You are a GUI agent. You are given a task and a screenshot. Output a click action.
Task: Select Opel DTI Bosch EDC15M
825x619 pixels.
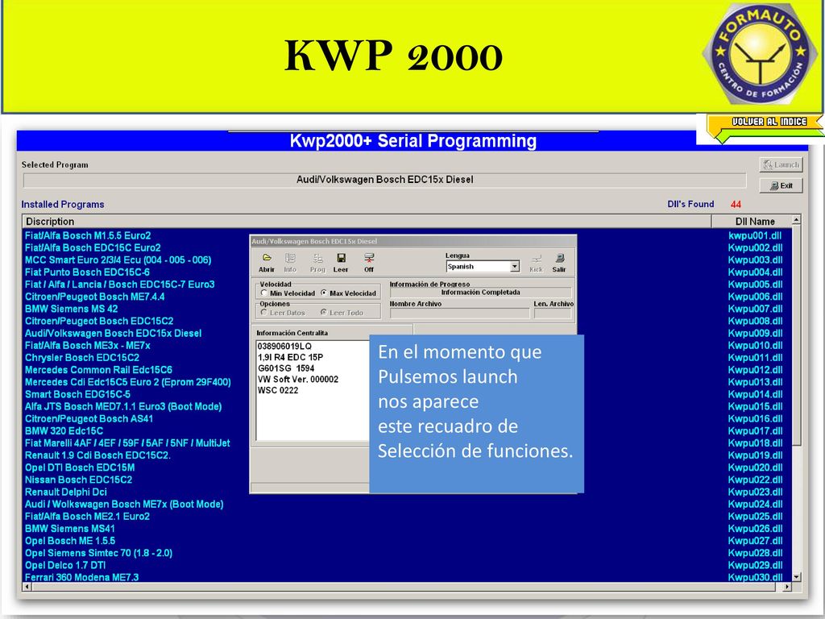[80, 467]
